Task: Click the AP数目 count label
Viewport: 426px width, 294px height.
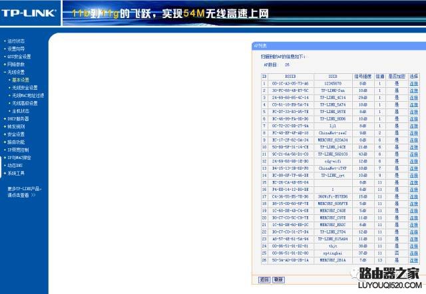Action: click(x=271, y=65)
